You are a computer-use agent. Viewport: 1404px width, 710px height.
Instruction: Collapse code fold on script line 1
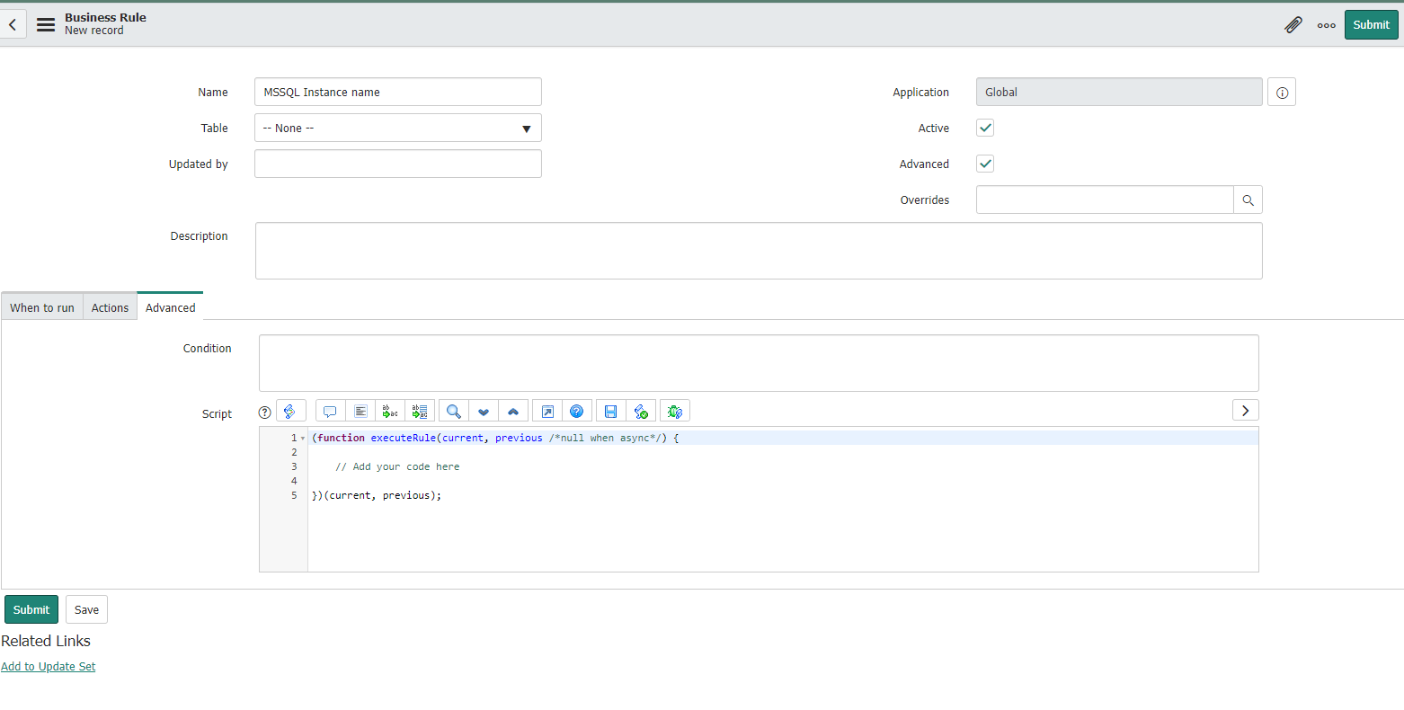(303, 439)
